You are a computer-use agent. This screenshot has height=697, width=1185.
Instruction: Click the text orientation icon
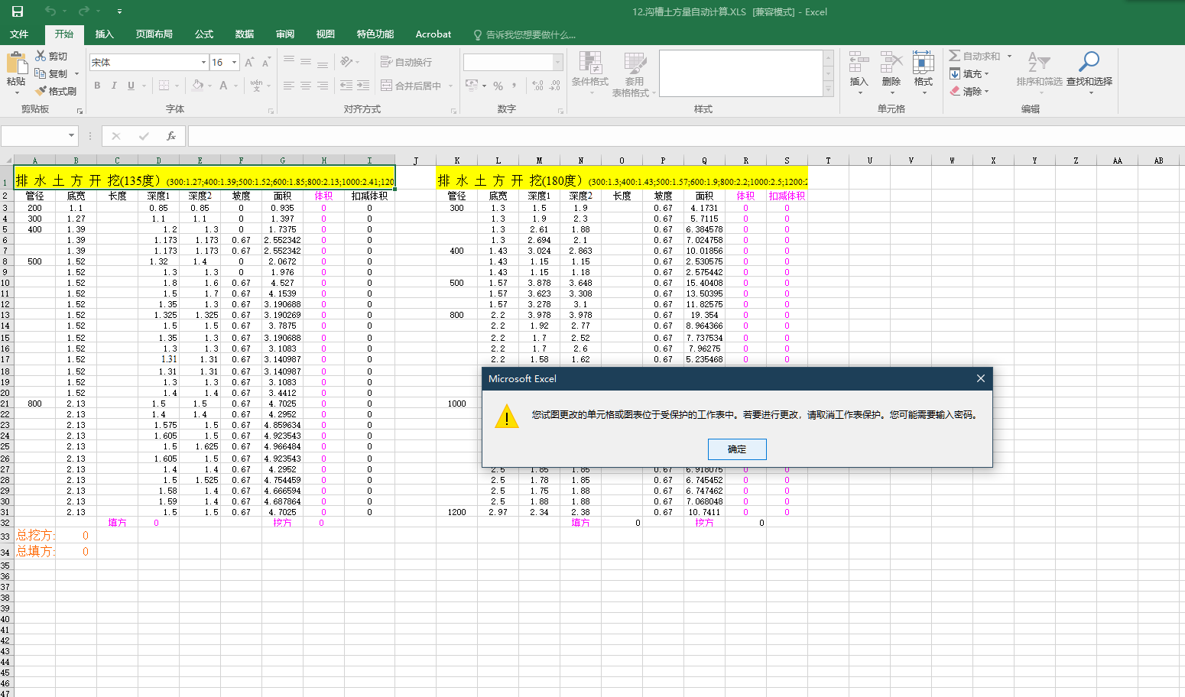347,63
